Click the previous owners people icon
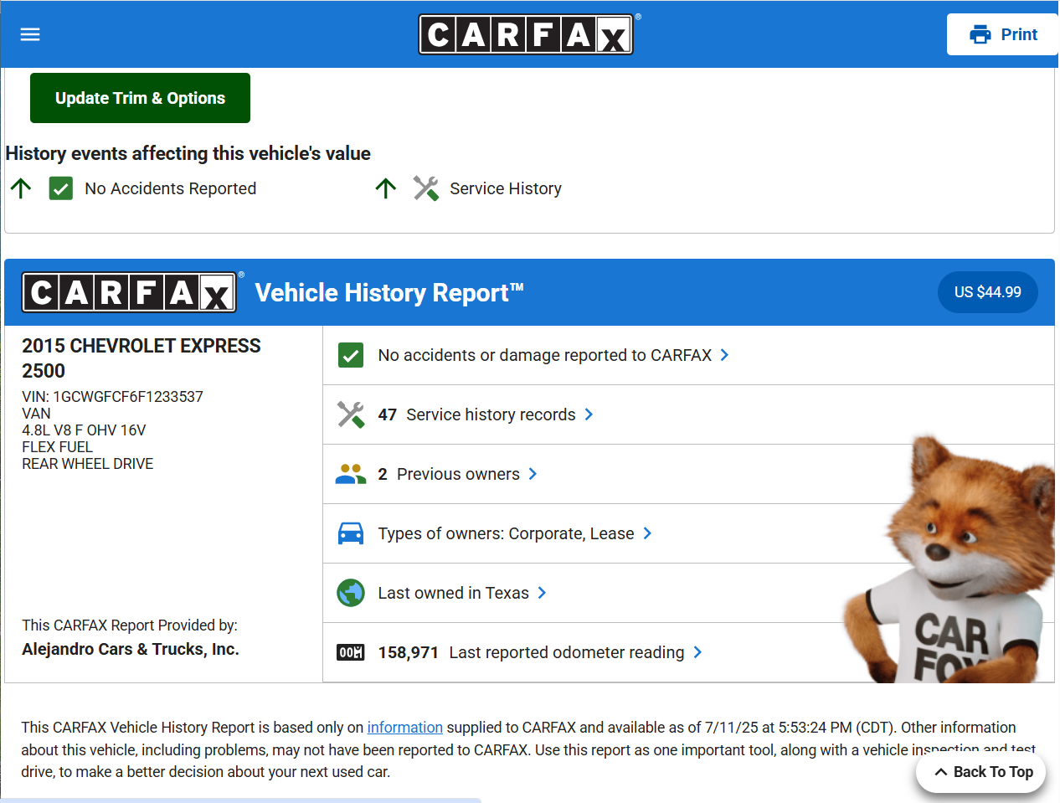The width and height of the screenshot is (1060, 803). click(351, 474)
